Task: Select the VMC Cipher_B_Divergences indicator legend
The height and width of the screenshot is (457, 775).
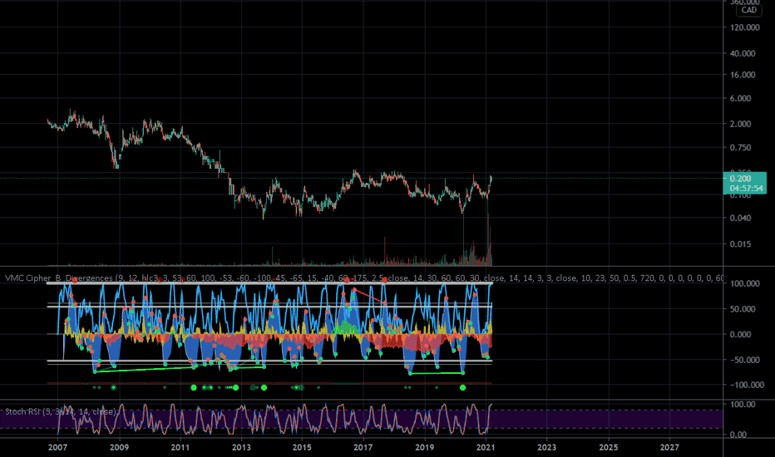Action: pyautogui.click(x=364, y=278)
